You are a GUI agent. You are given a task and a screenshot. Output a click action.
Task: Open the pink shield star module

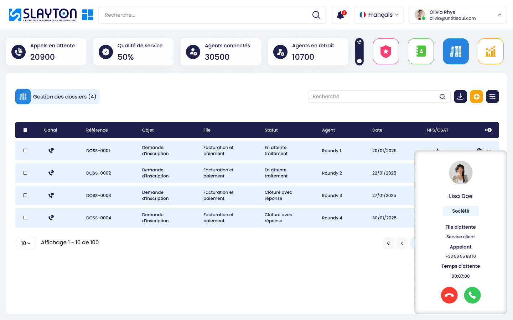coord(386,52)
